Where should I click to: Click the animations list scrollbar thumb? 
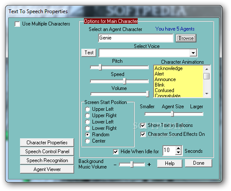[207, 76]
